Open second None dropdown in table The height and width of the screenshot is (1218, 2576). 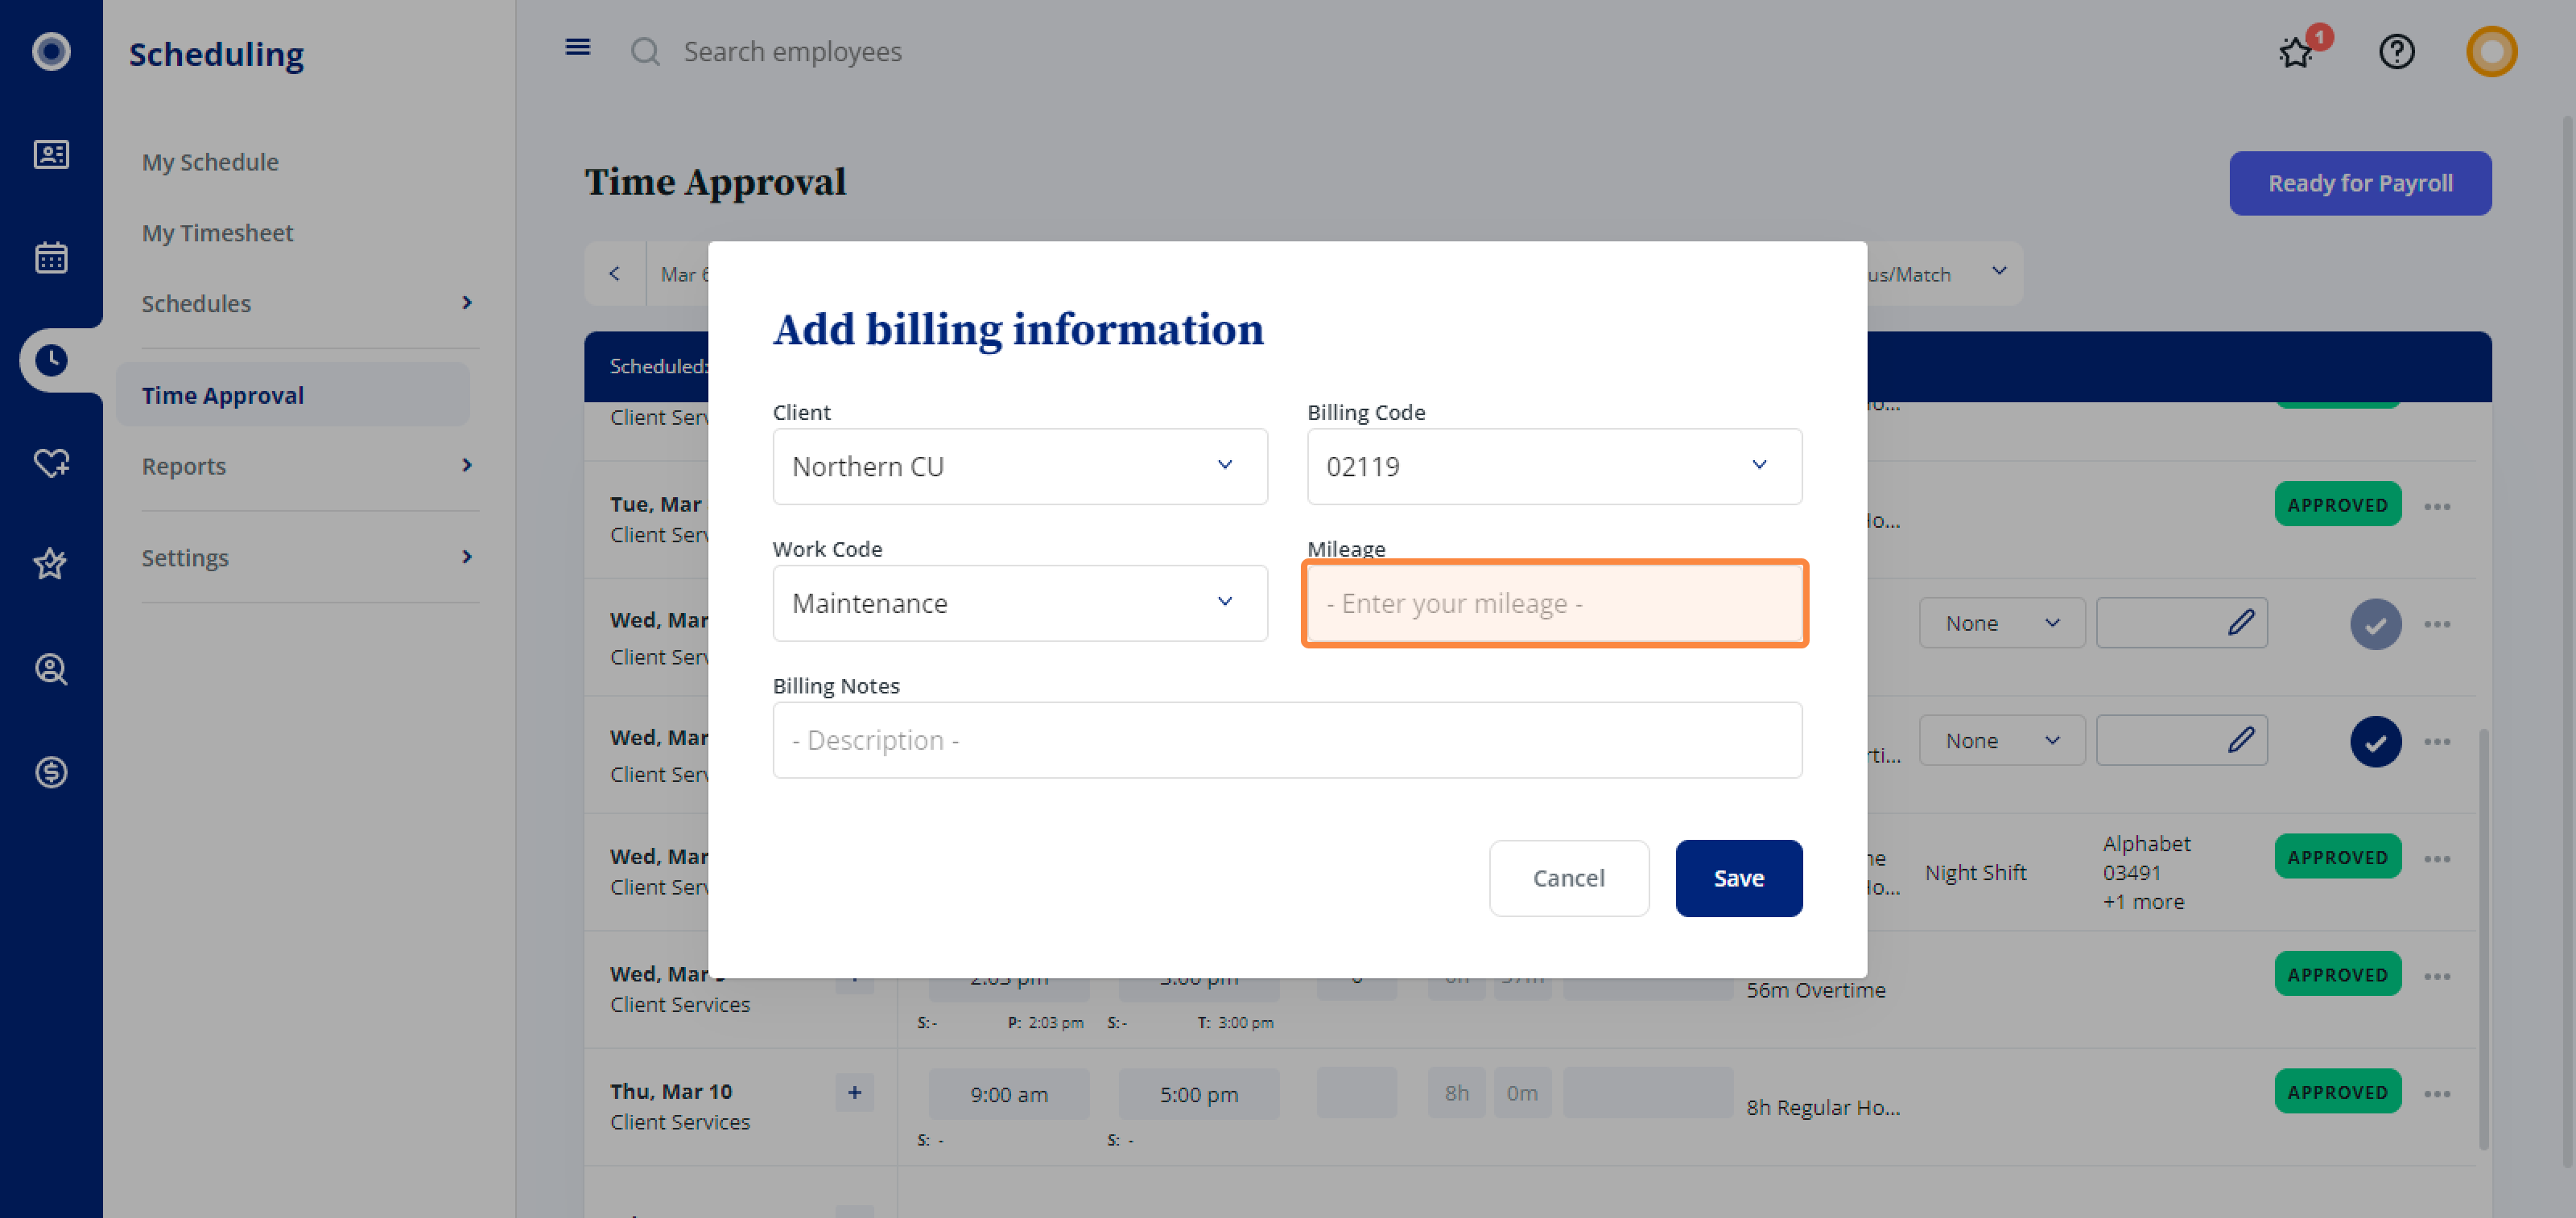coord(2002,739)
